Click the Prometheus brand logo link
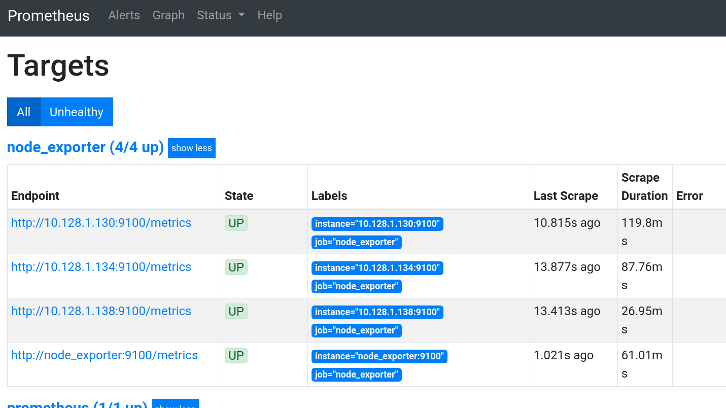This screenshot has width=726, height=408. (x=49, y=16)
